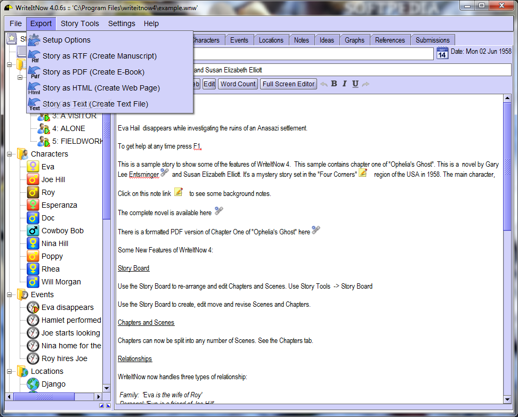Switch to the Locations tab
The height and width of the screenshot is (417, 518).
271,40
